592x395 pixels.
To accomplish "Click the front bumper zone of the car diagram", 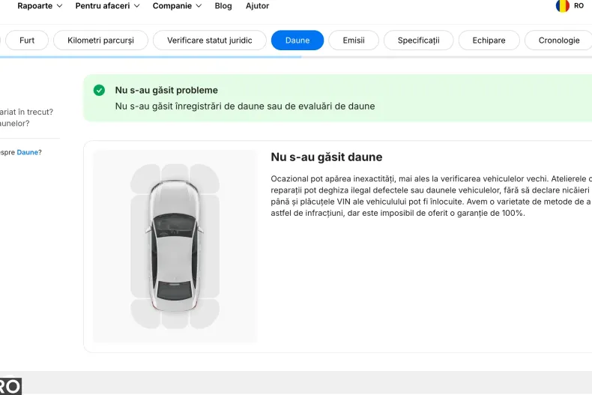I will (175, 172).
